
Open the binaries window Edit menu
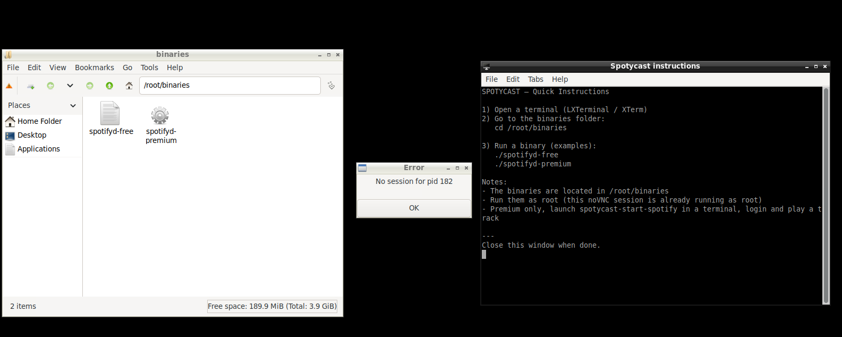coord(35,68)
